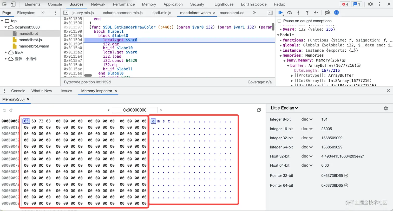The image size is (393, 211).
Task: Open memory inspector settings gear
Action: click(x=386, y=108)
